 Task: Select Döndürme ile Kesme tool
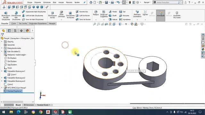coord(70,15)
